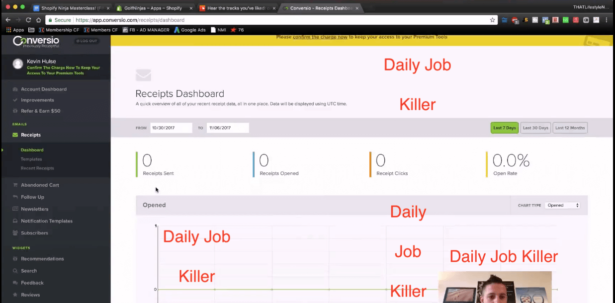
Task: Open Recent Receipts submenu item
Action: [37, 168]
